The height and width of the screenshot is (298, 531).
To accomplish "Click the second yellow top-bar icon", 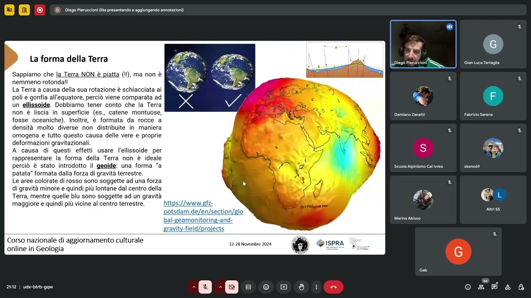I will pyautogui.click(x=24, y=10).
